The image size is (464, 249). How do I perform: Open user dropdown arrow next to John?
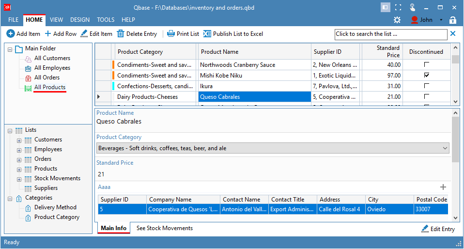tap(441, 20)
